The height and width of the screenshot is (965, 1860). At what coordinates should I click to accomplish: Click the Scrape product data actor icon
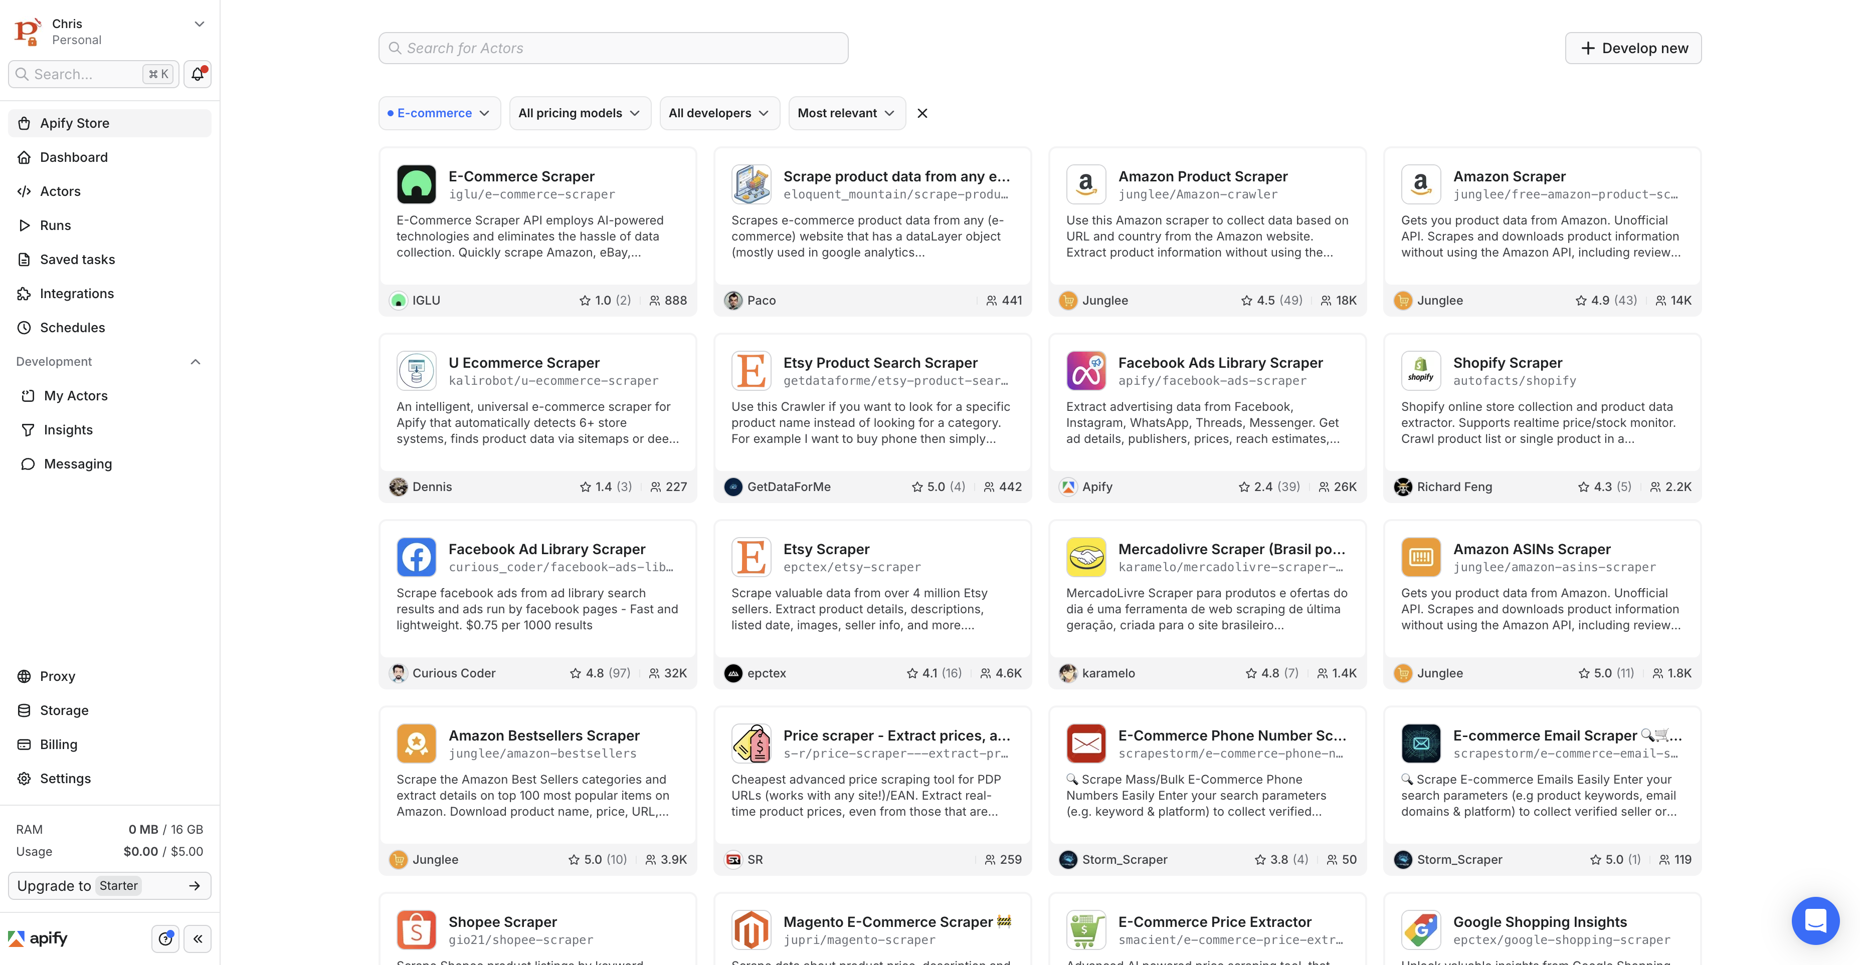pos(751,185)
